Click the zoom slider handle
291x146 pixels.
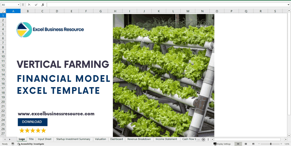pos(271,144)
